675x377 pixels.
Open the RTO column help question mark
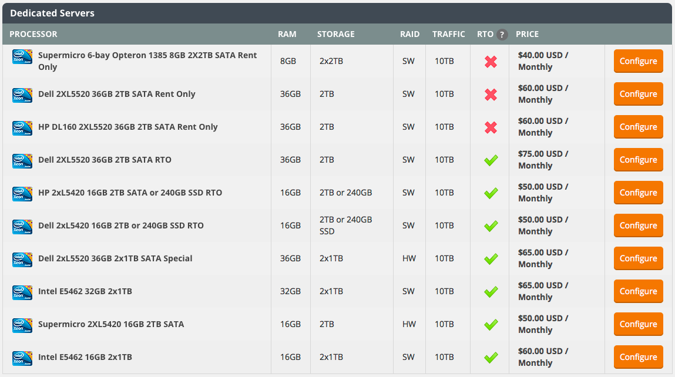tap(502, 34)
